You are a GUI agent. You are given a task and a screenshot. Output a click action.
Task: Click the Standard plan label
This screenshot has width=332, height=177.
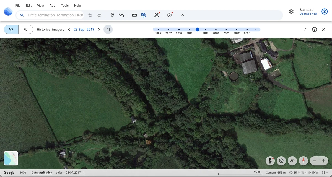coord(307,10)
